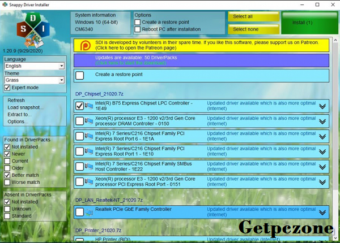Click Refresh in the side menu

[16, 101]
